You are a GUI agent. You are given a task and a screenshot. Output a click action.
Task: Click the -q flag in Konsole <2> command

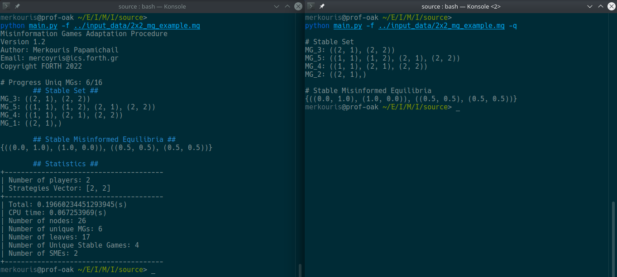click(x=513, y=26)
